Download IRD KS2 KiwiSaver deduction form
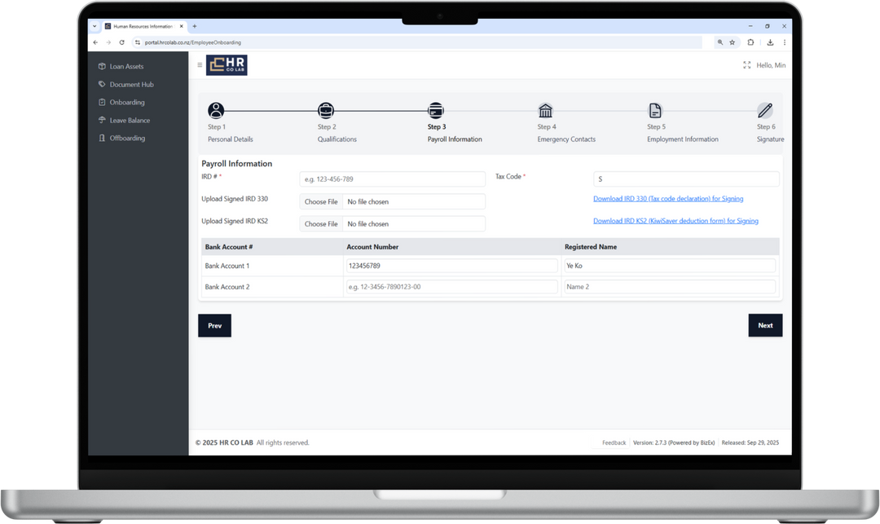This screenshot has height=524, width=880. [675, 221]
